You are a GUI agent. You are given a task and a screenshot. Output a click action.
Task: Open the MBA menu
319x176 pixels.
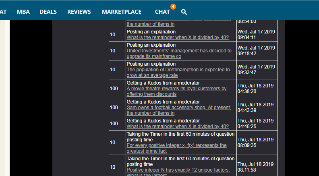[x=23, y=12]
